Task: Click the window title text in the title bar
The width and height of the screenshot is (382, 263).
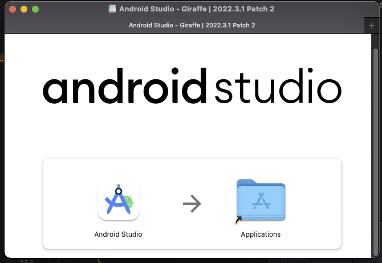Action: tap(197, 9)
